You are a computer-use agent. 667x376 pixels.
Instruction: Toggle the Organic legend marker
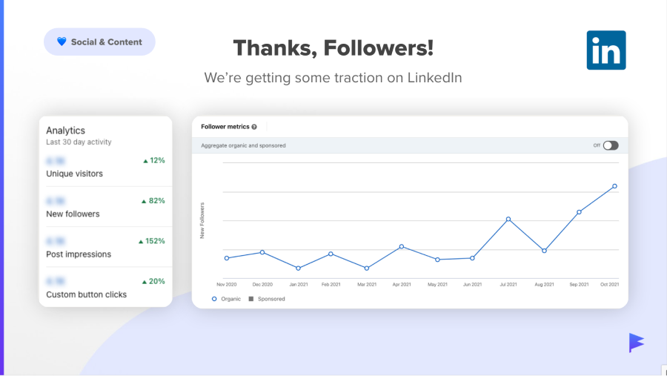coord(214,299)
